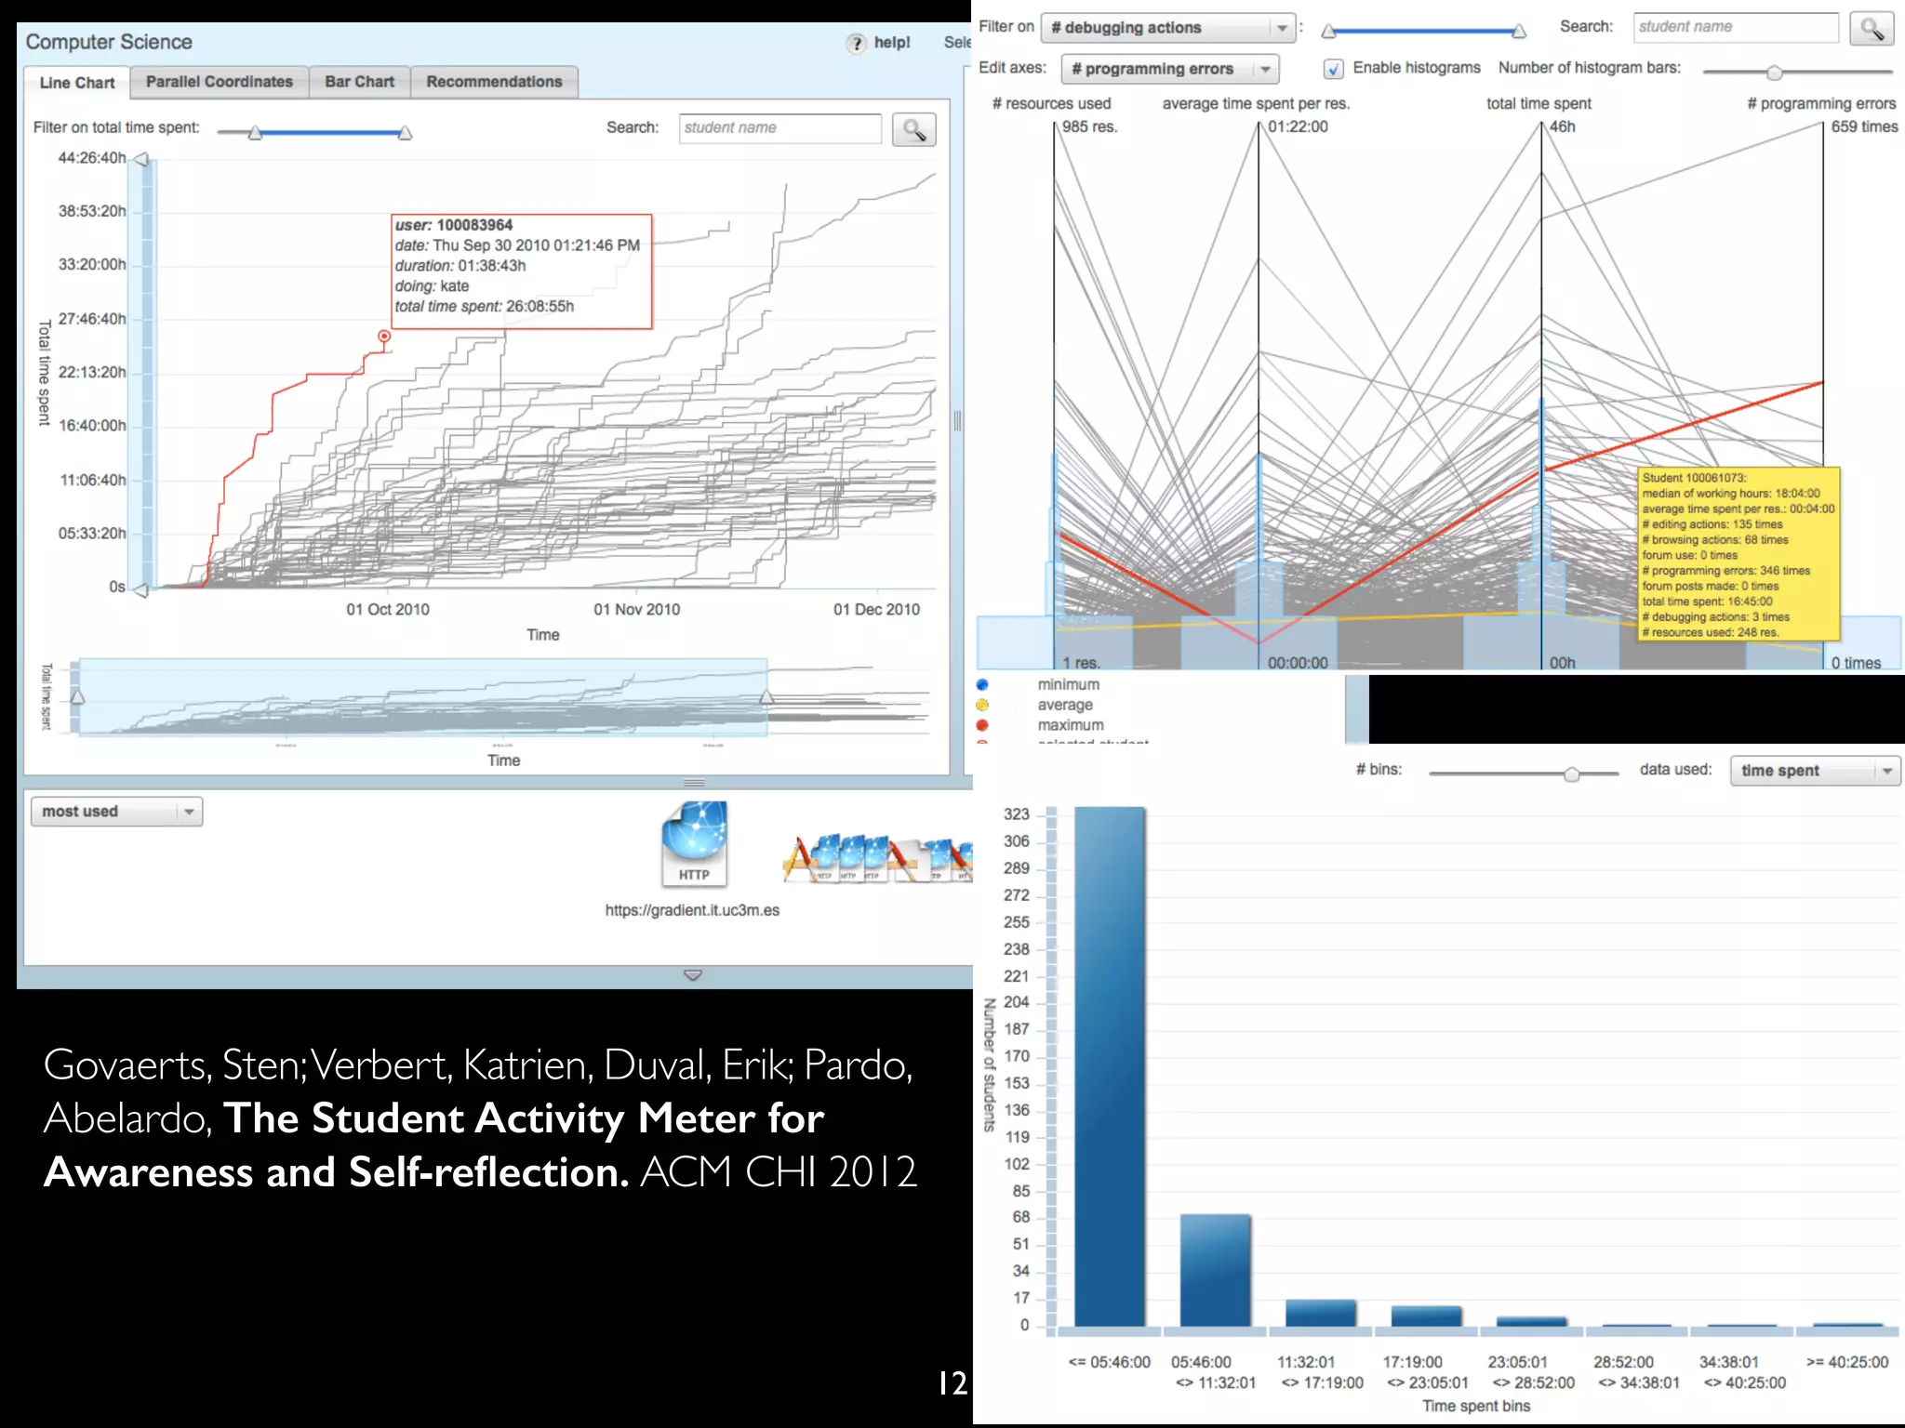The image size is (1905, 1428).
Task: Click the top triangle handle on the vertical axis
Action: 141,159
